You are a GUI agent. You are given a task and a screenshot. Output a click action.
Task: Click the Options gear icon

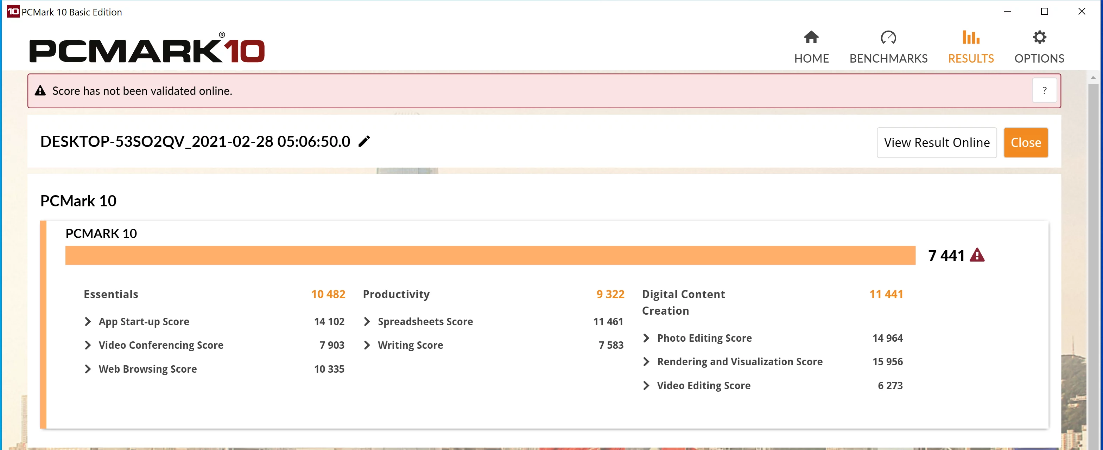(1039, 37)
